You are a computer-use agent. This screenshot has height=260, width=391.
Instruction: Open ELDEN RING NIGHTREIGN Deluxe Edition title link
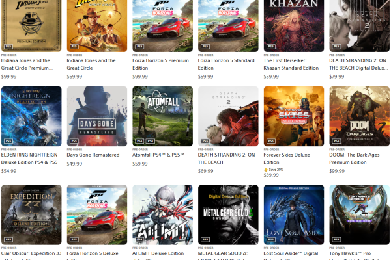pos(29,159)
